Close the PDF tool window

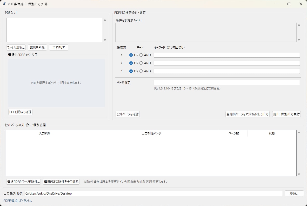301,4
